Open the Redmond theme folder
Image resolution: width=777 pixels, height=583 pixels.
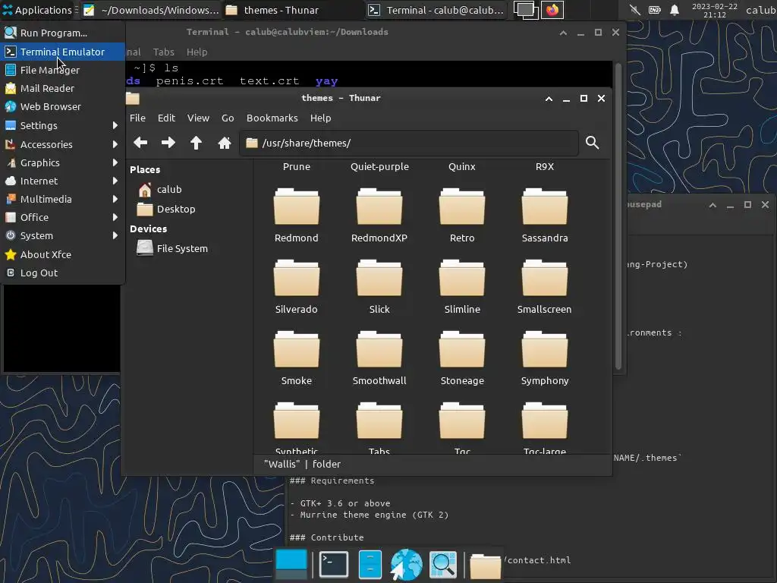296,213
